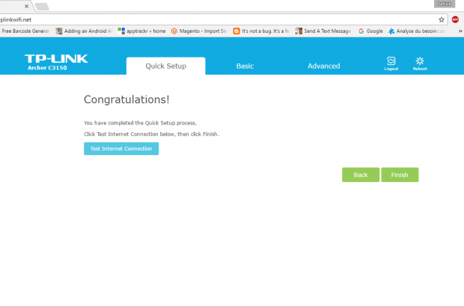The height and width of the screenshot is (306, 464).
Task: Click the red ABP extension icon
Action: [x=455, y=19]
